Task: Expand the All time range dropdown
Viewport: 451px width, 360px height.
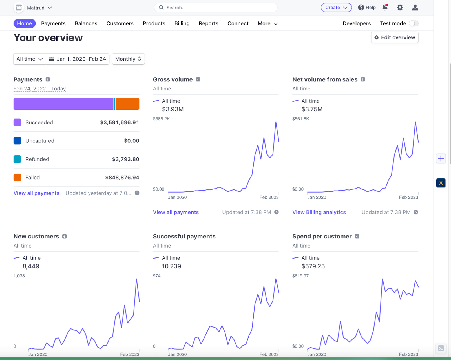Action: coord(30,59)
